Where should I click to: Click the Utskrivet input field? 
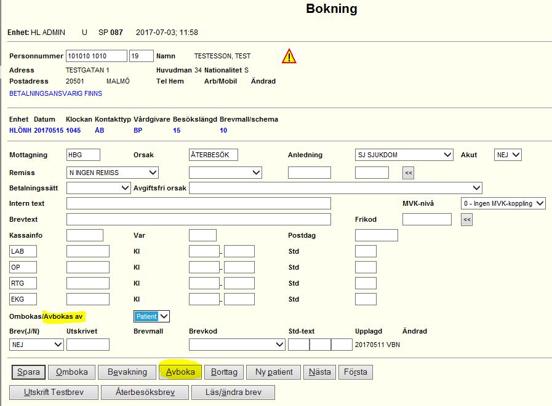tap(88, 345)
